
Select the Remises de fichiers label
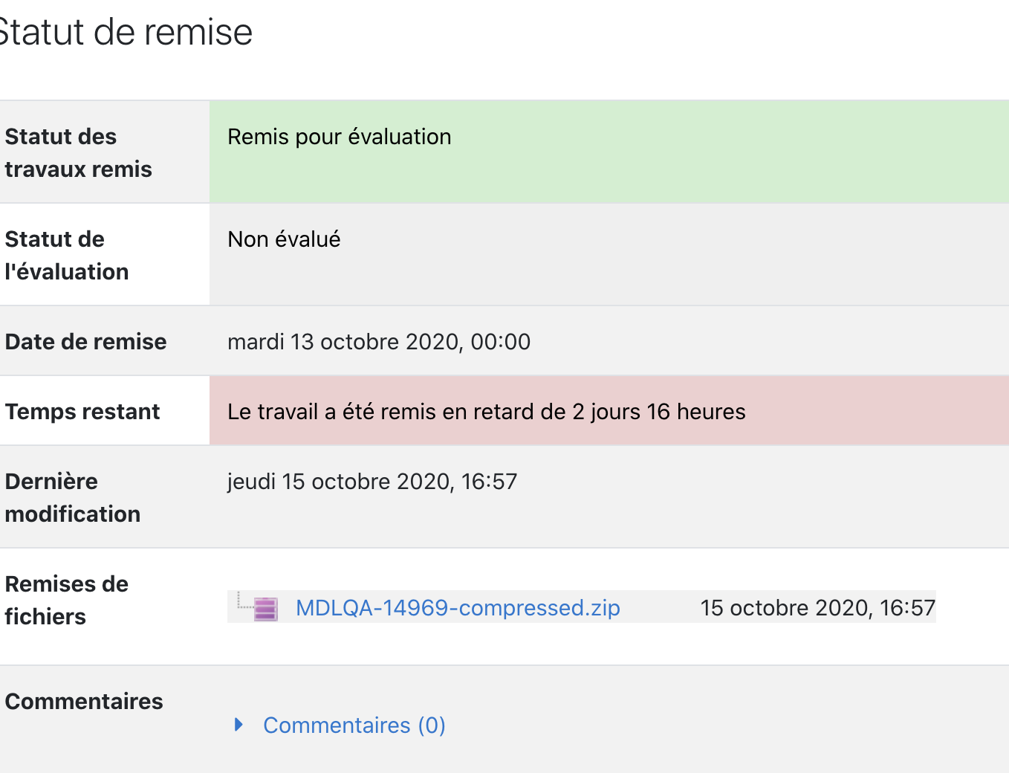[x=67, y=601]
